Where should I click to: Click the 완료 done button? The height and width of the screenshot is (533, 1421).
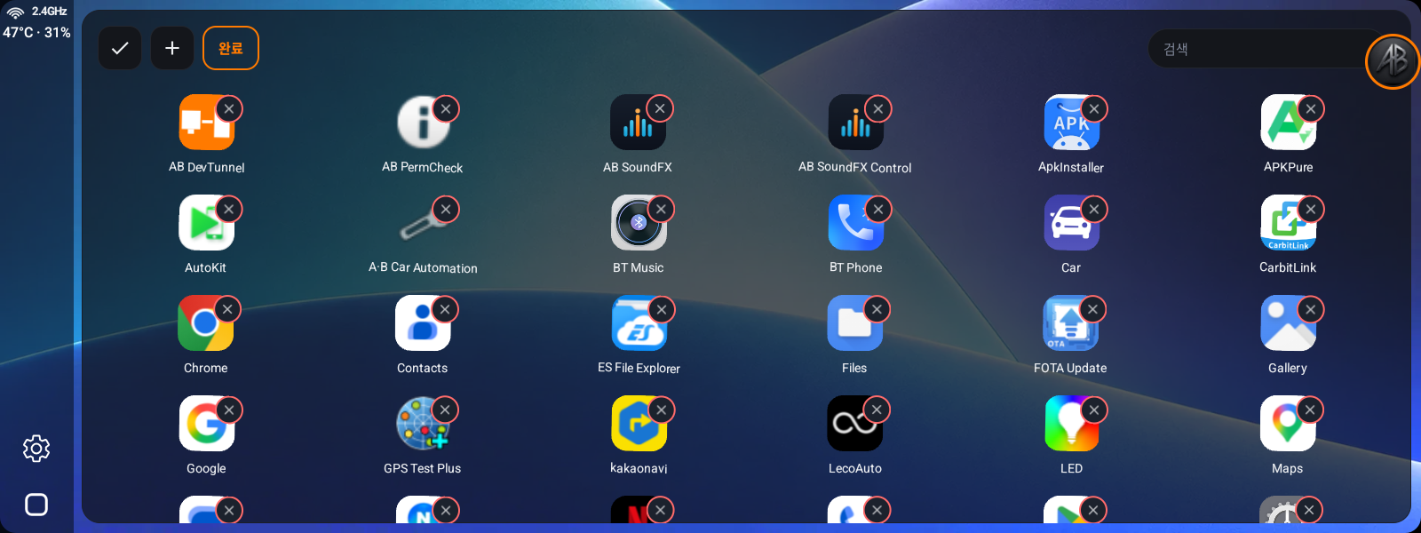231,48
